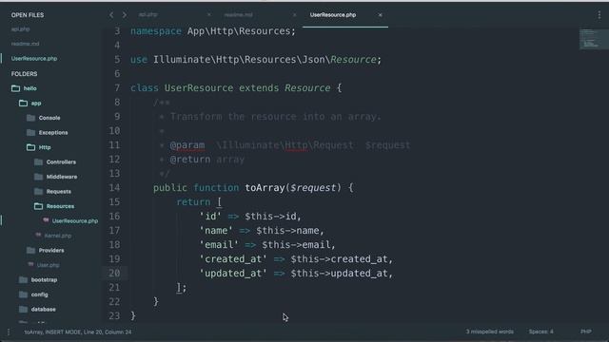Open the sidebar toggle icon in the status bar
609x342 pixels.
(9, 332)
